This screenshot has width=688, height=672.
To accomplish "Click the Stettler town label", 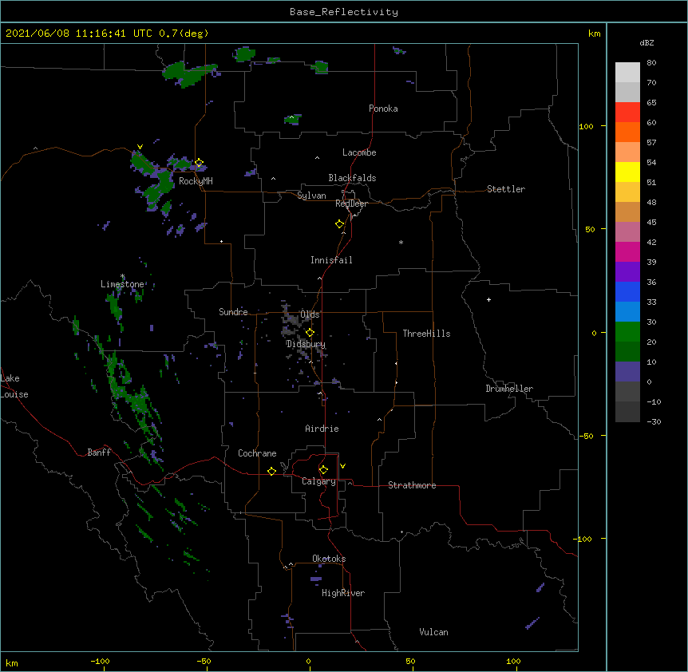I will pos(506,189).
